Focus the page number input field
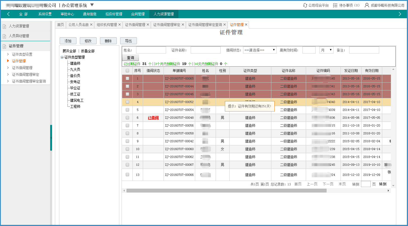Screen dimensions: 408x226 pyautogui.click(x=366, y=184)
